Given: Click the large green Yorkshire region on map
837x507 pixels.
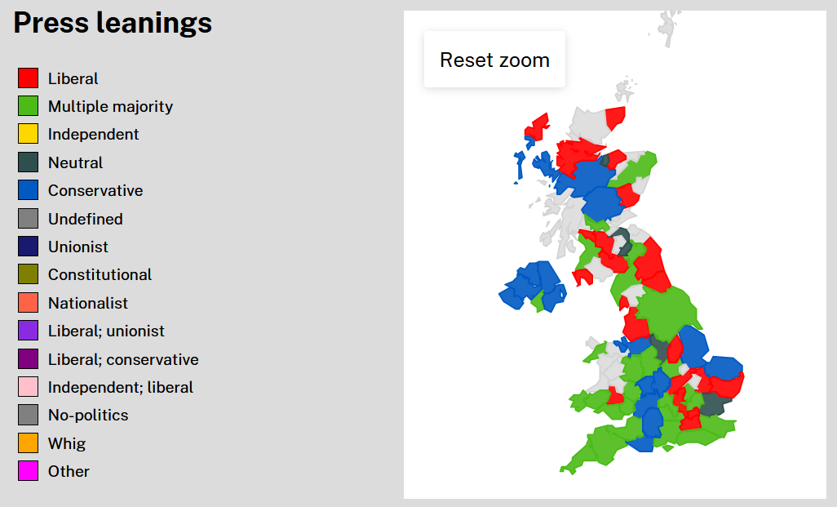Looking at the screenshot, I should (667, 313).
